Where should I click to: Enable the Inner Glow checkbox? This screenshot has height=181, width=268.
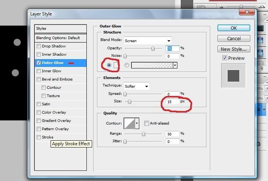click(x=39, y=71)
